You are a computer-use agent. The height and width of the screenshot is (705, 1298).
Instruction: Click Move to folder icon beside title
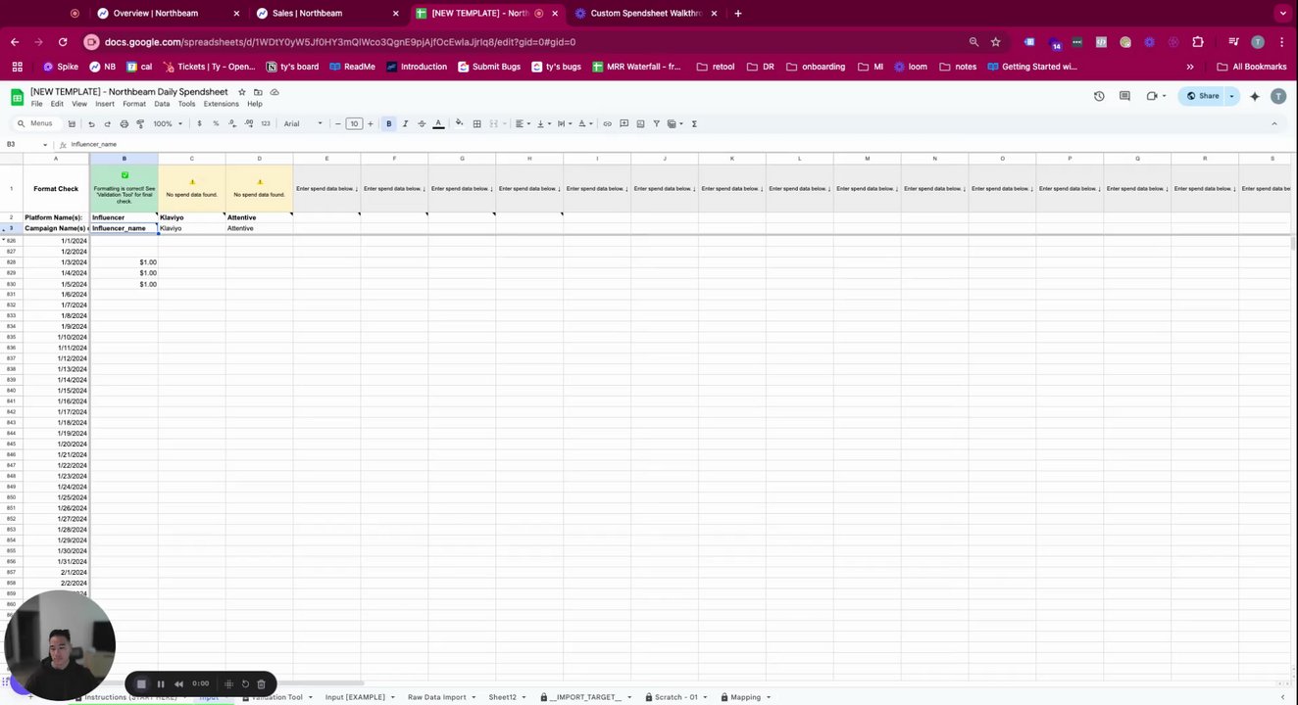258,92
